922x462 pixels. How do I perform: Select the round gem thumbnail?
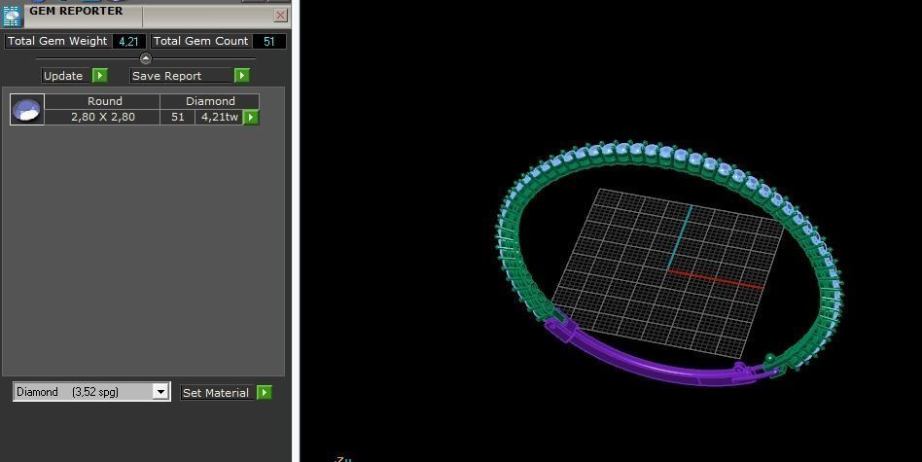click(27, 109)
